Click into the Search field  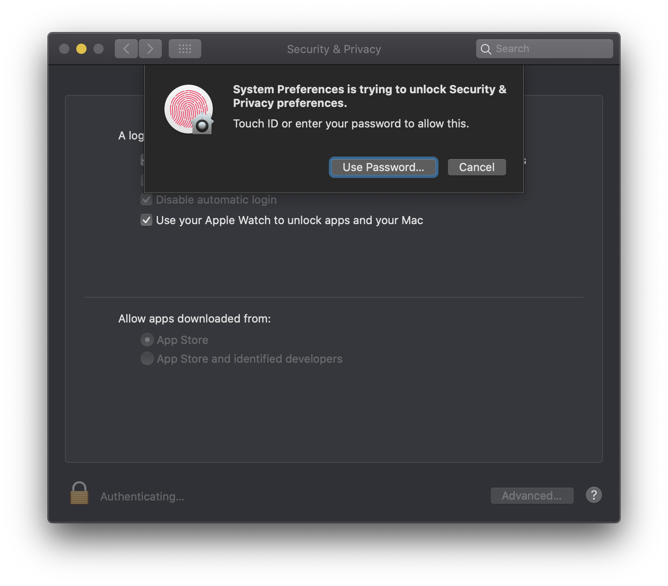coord(545,49)
